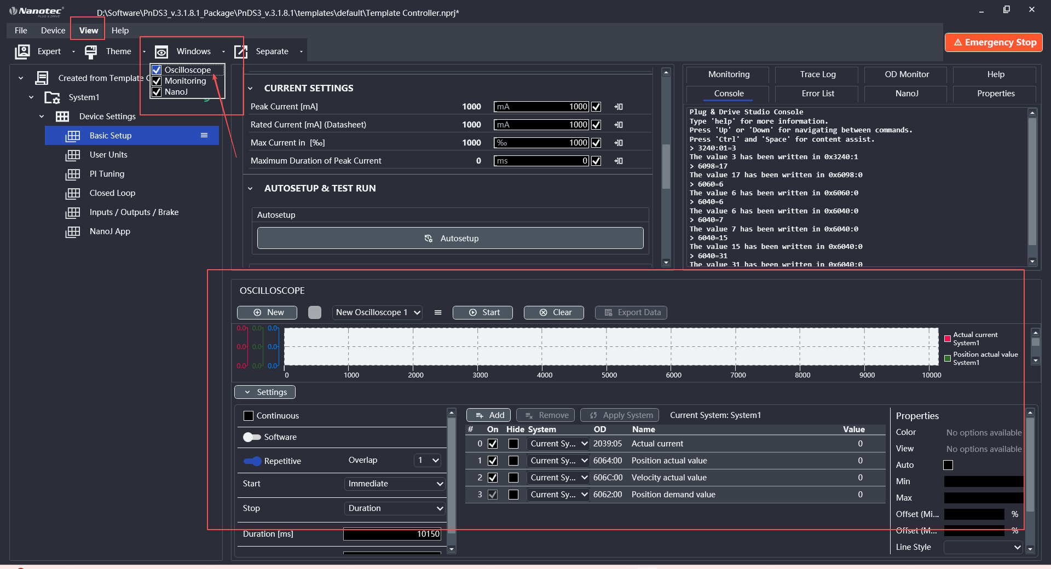Open the Start trigger Immediate dropdown

tap(395, 484)
